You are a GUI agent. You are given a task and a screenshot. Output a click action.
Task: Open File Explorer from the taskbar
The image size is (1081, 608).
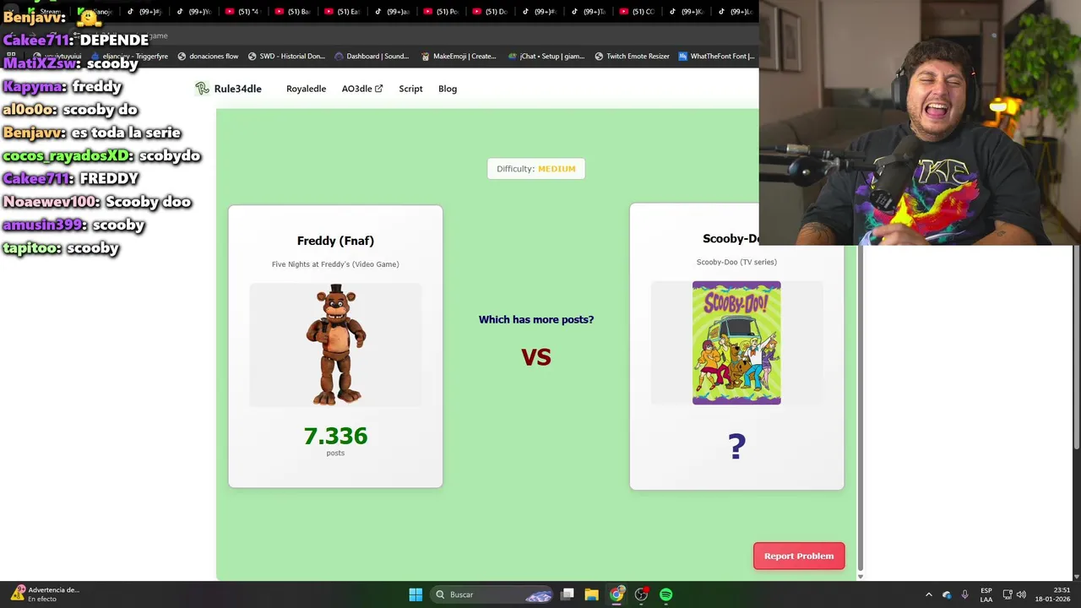(x=592, y=594)
